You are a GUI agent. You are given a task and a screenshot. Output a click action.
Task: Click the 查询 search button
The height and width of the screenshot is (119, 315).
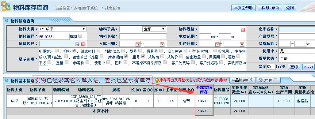[x=294, y=67]
